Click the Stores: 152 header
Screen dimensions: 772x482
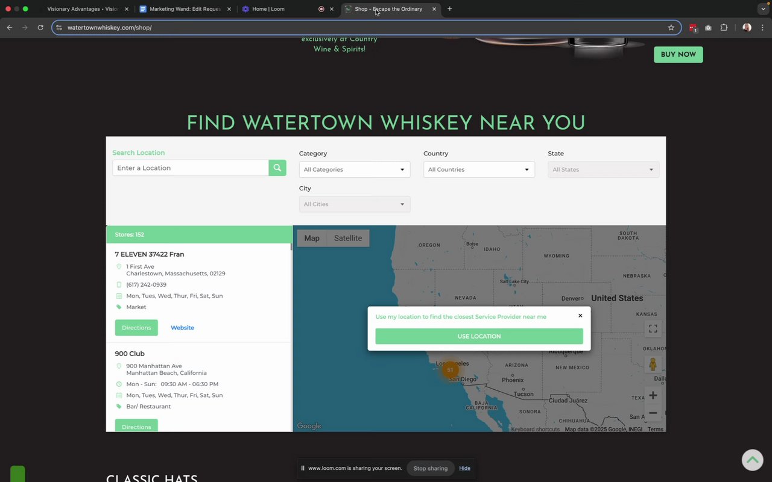[x=199, y=234]
